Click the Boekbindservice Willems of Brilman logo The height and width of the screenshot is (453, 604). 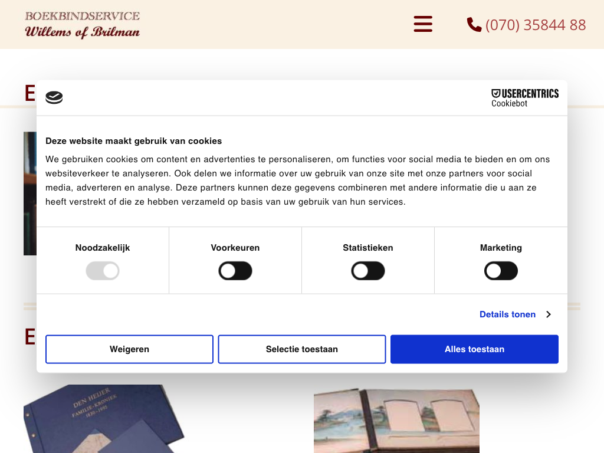(83, 25)
